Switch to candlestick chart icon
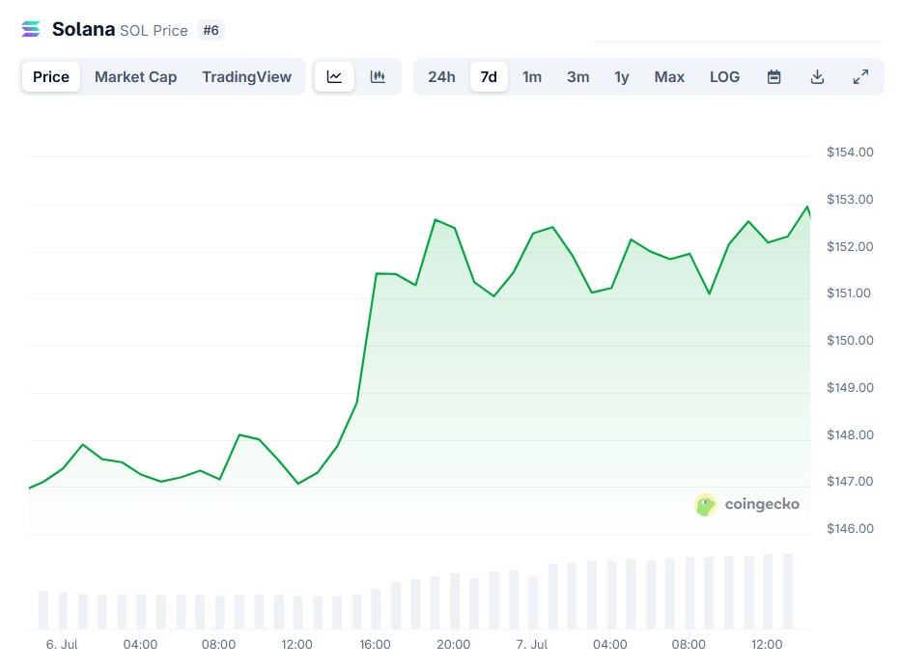 coord(378,77)
